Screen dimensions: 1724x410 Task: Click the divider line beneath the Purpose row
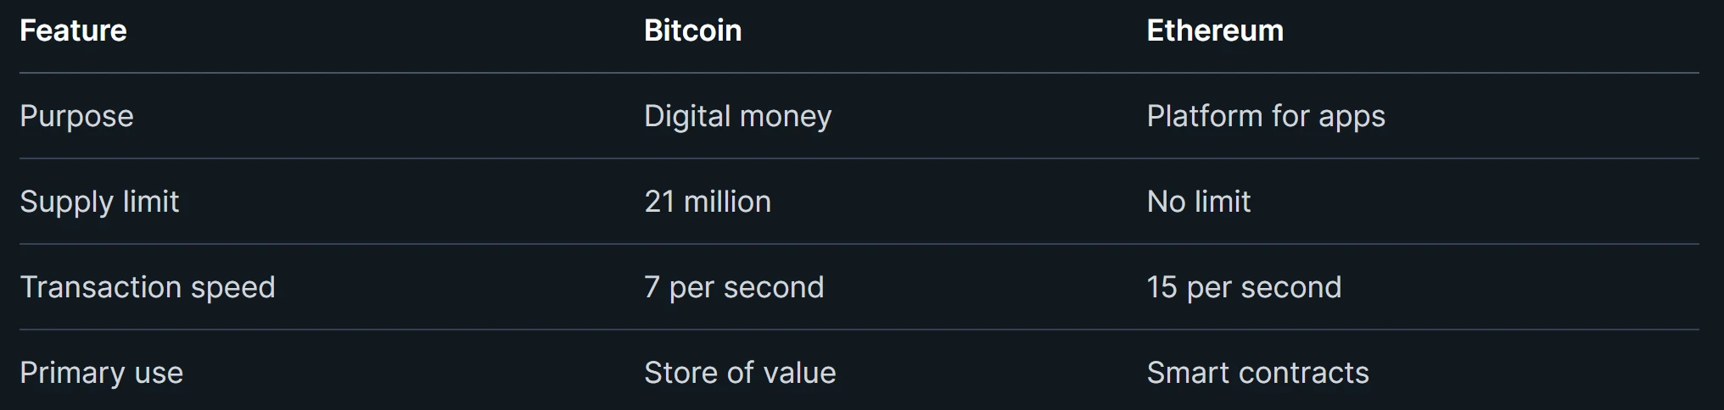coord(859,158)
